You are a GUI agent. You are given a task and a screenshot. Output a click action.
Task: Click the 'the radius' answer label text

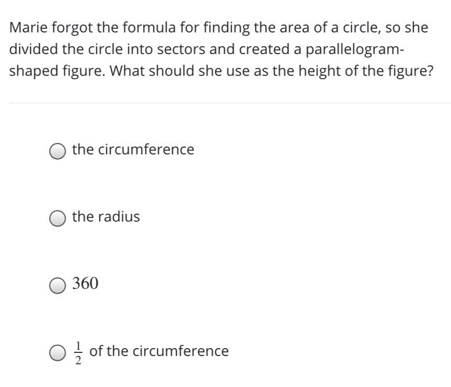106,217
